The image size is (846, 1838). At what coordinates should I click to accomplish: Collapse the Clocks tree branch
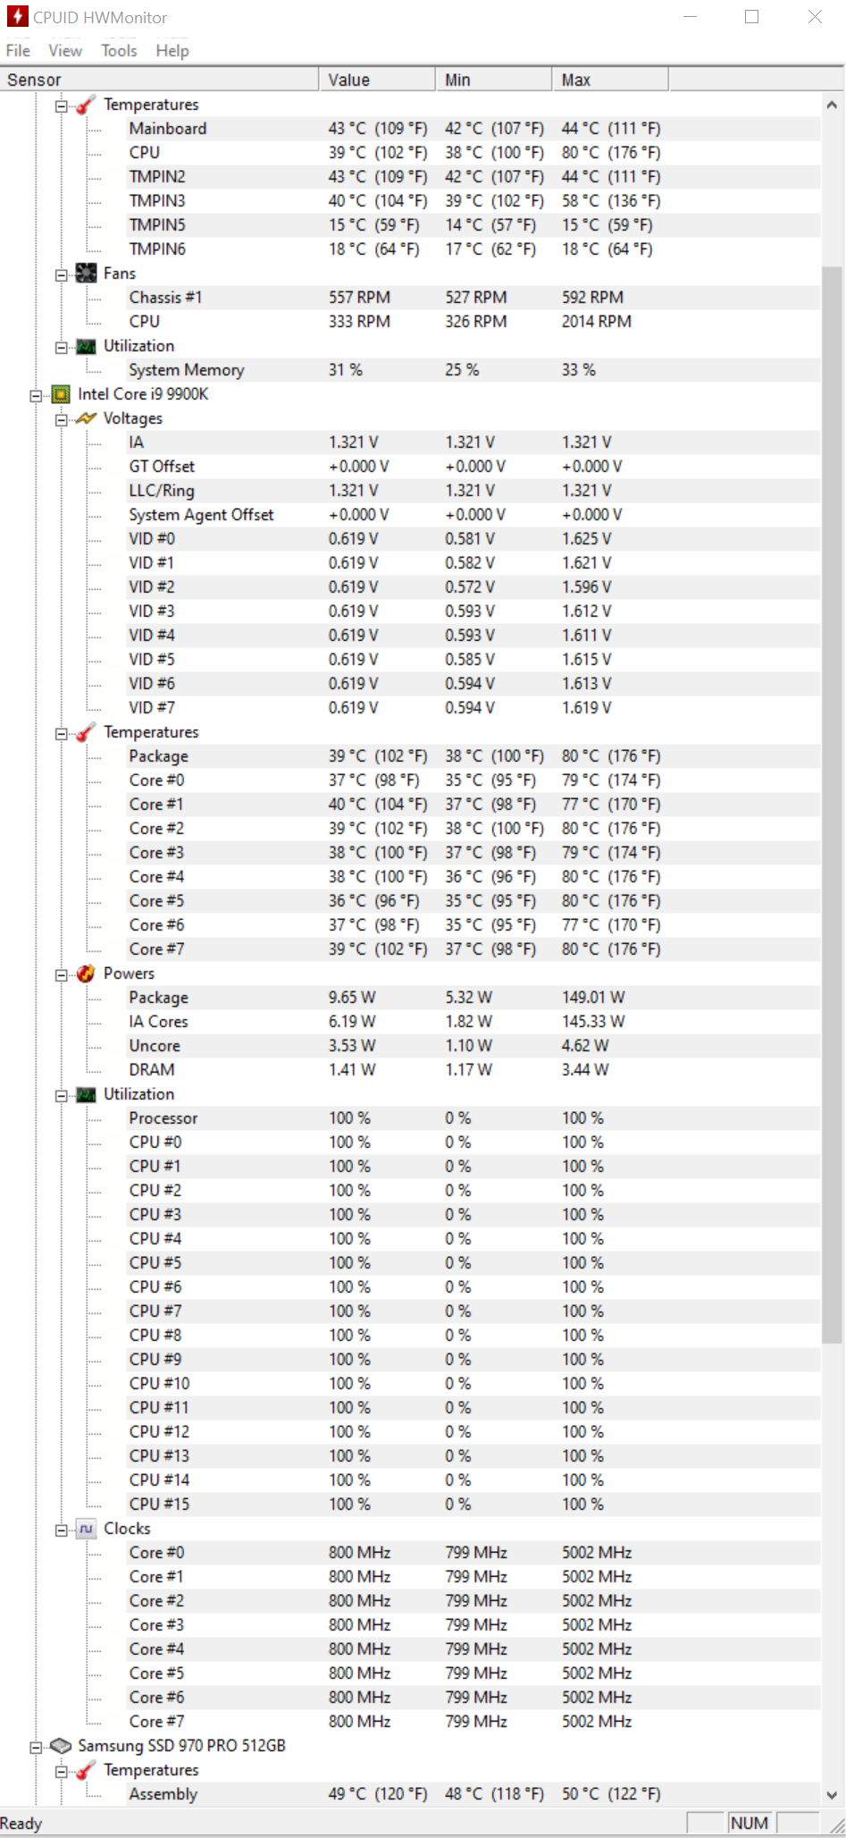(x=62, y=1530)
